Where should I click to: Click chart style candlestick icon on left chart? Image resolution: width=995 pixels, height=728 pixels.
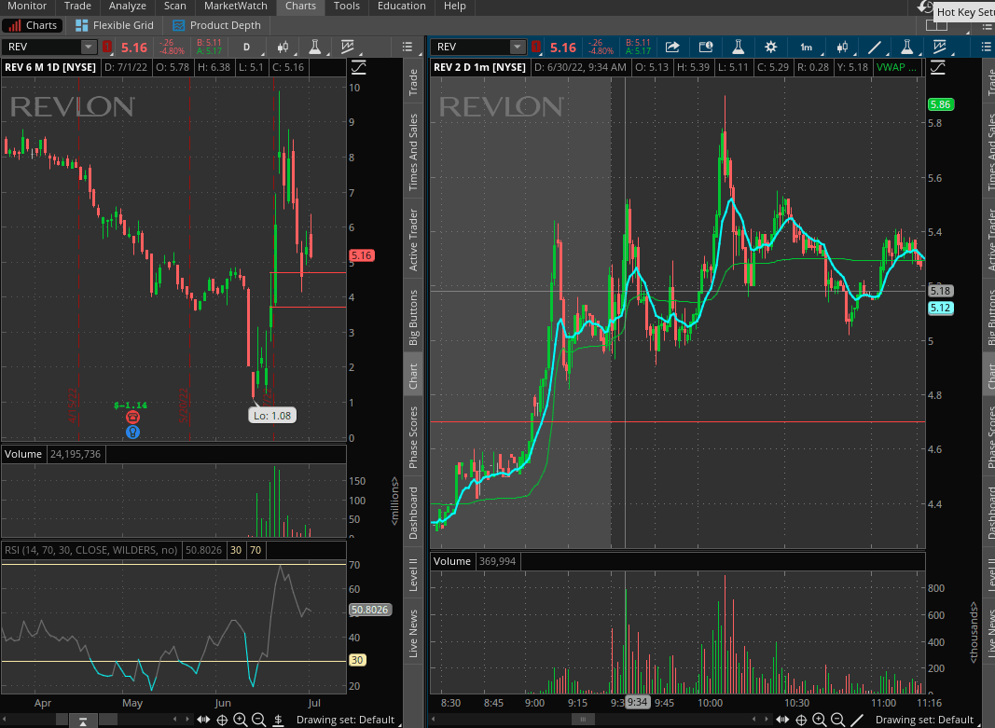283,47
